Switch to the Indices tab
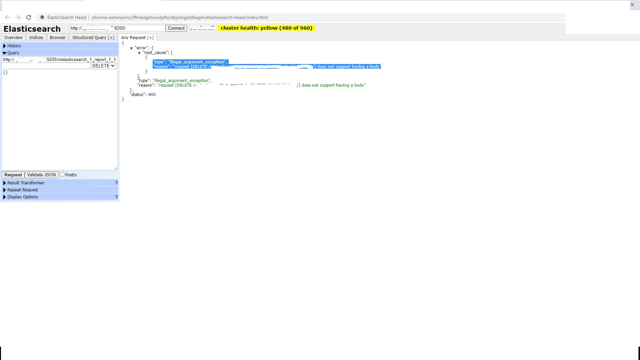Screen dimensions: 640x360 pyautogui.click(x=36, y=38)
